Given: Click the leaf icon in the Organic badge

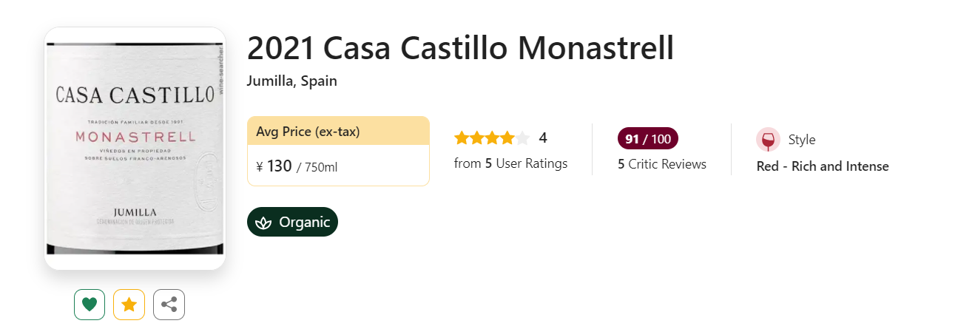Looking at the screenshot, I should [263, 223].
